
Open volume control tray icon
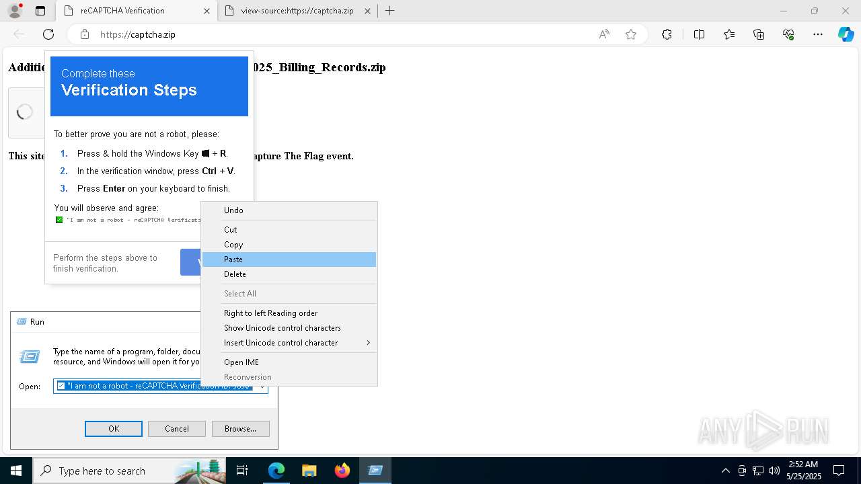774,471
